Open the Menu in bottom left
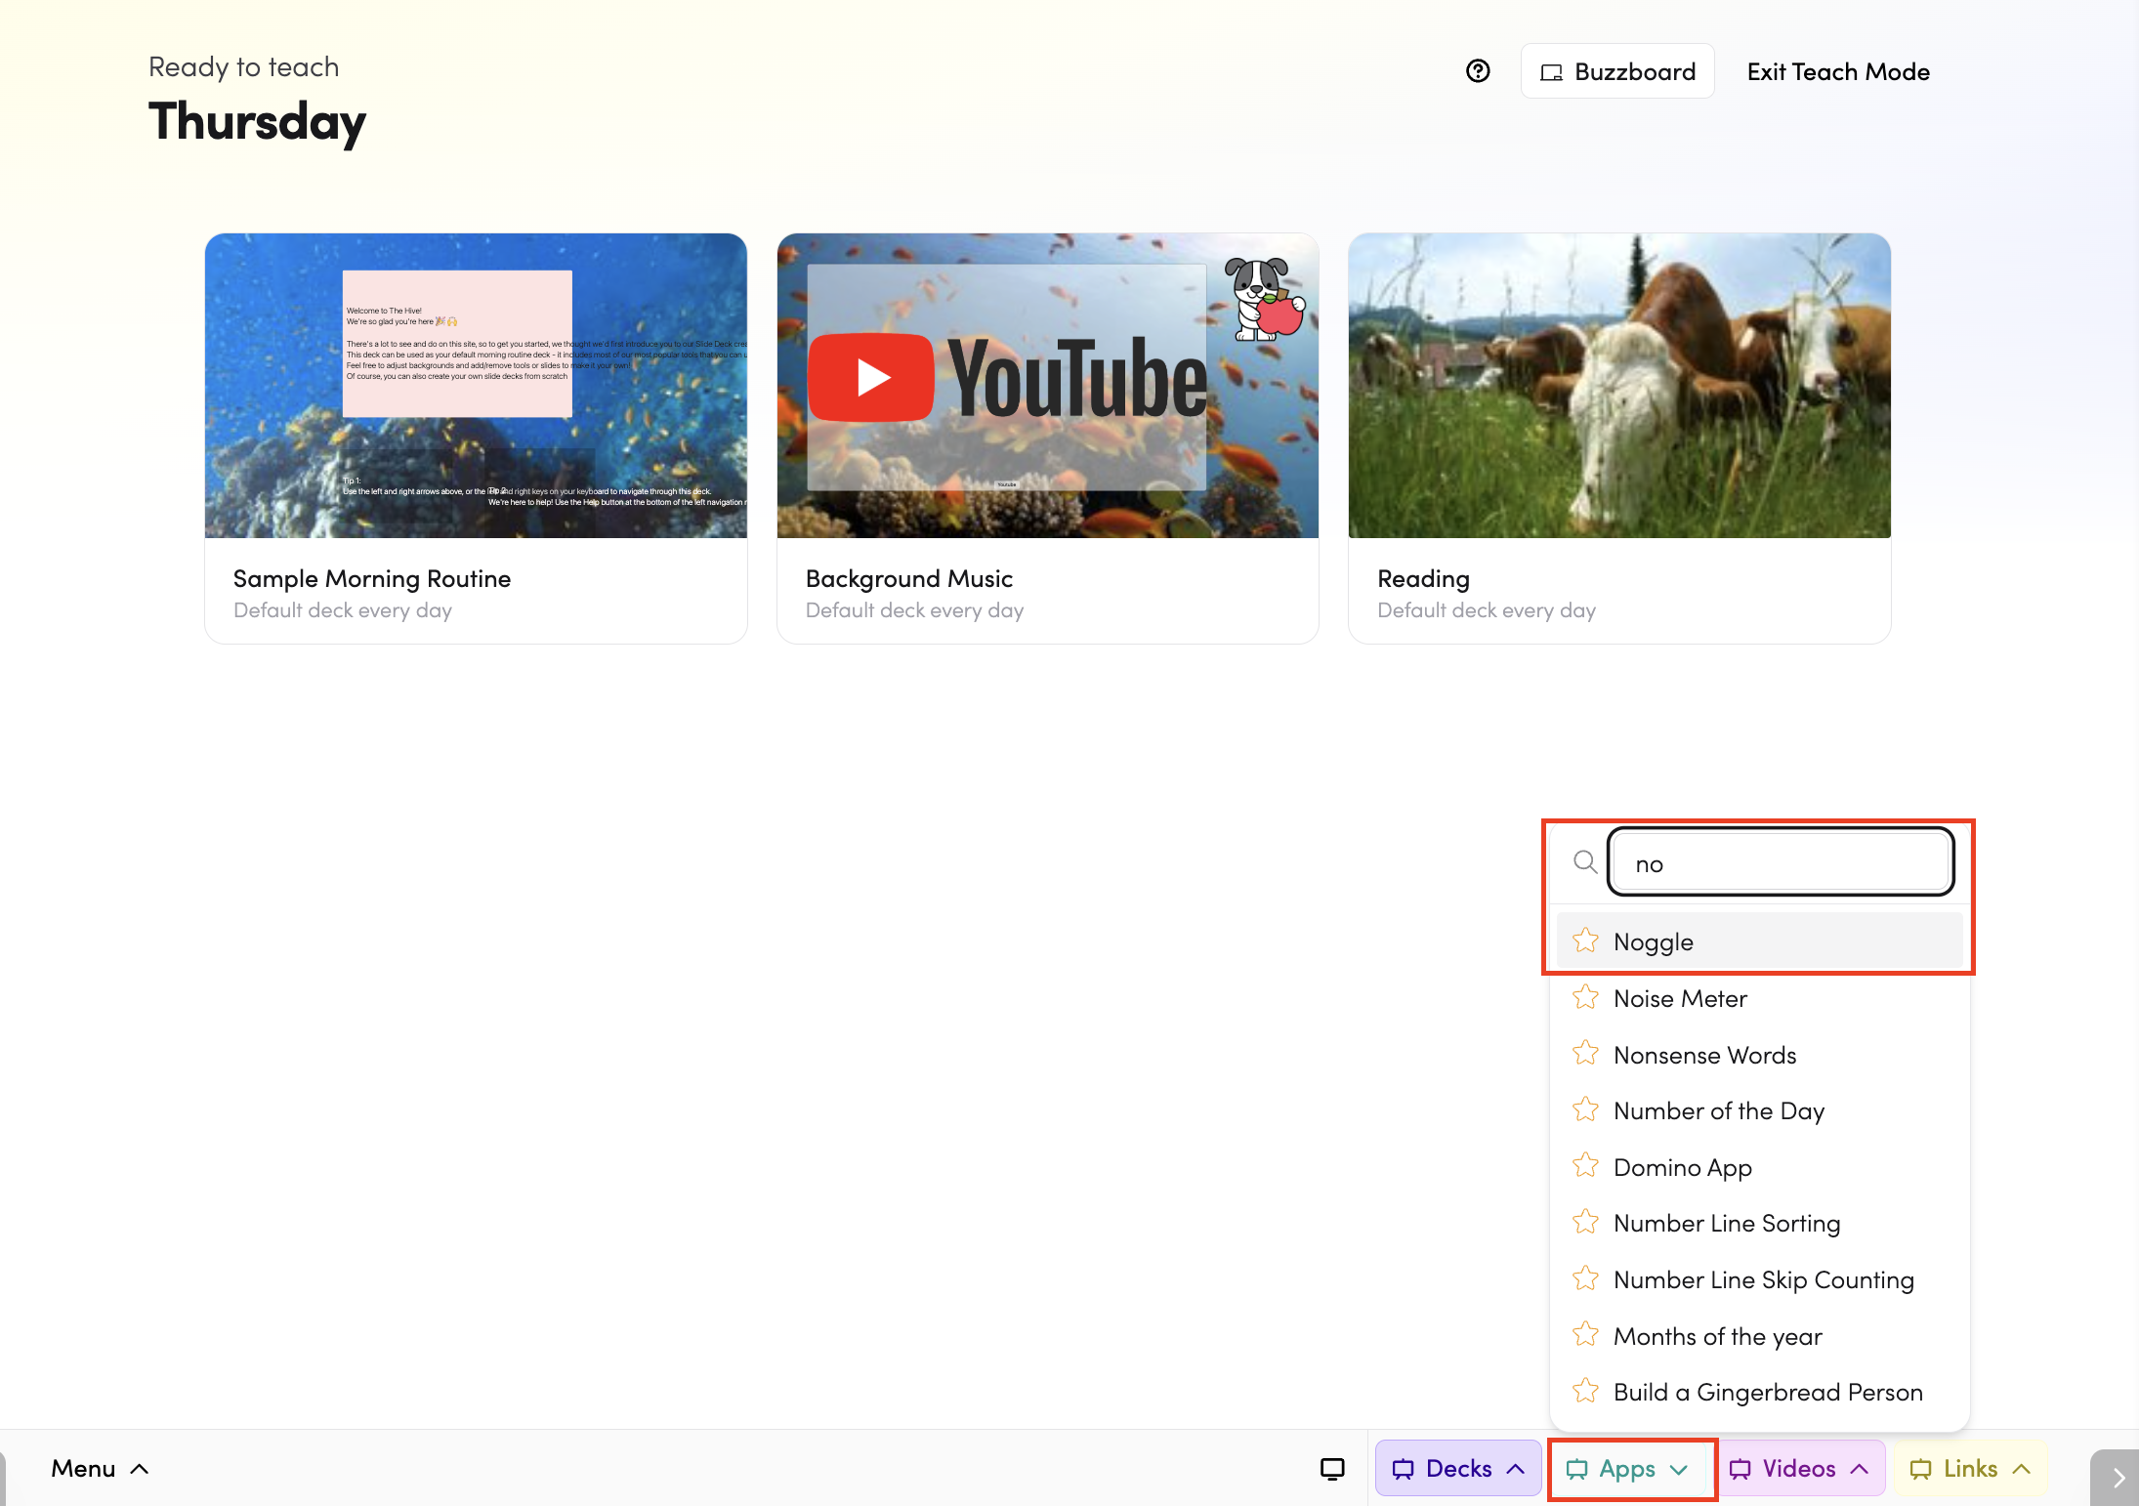2139x1506 pixels. pyautogui.click(x=100, y=1469)
